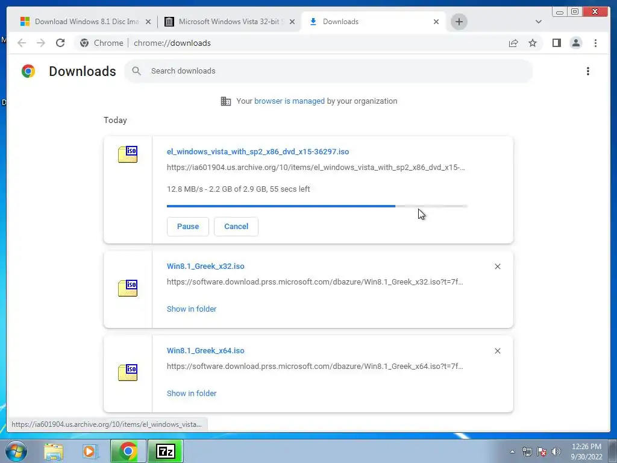617x463 pixels.
Task: Click the volume speaker tray icon
Action: [556, 452]
